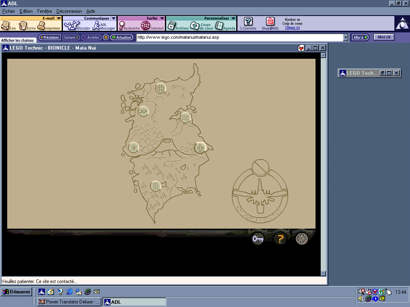Click the Aller à button
Image resolution: width=410 pixels, height=307 pixels.
tap(360, 37)
